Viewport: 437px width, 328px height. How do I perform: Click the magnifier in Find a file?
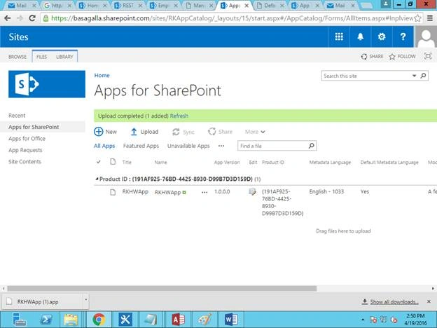(312, 146)
